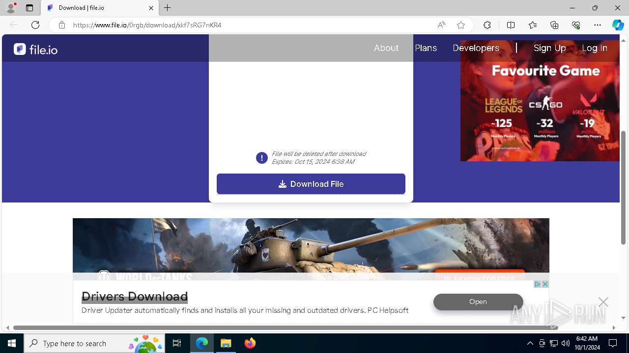The image size is (629, 353).
Task: Open the Plans page link
Action: click(426, 48)
